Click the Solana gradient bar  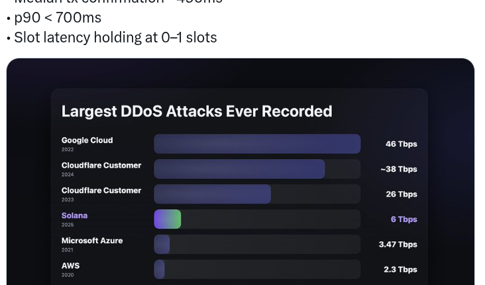point(168,219)
